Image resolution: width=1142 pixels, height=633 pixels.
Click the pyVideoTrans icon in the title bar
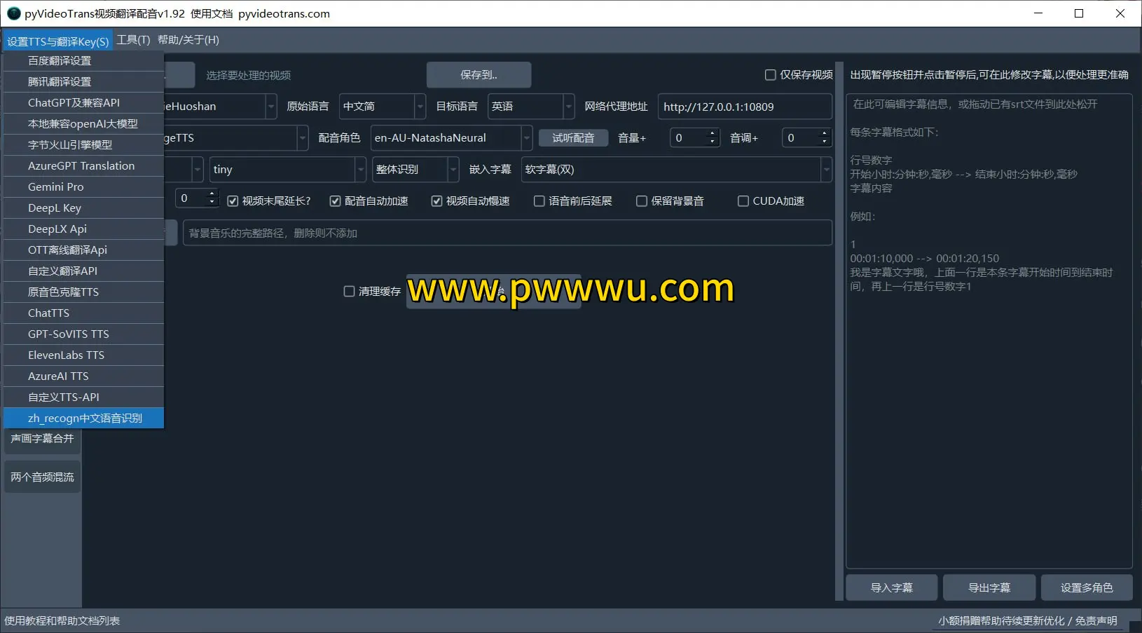(x=13, y=13)
